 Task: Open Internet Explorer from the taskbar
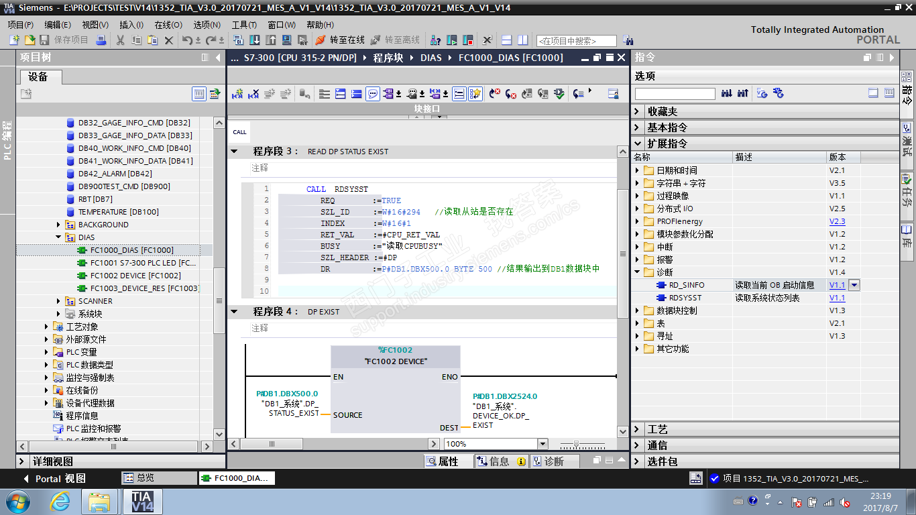coord(60,502)
